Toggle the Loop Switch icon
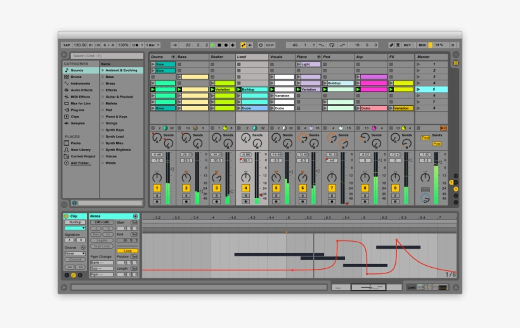 pyautogui.click(x=332, y=45)
